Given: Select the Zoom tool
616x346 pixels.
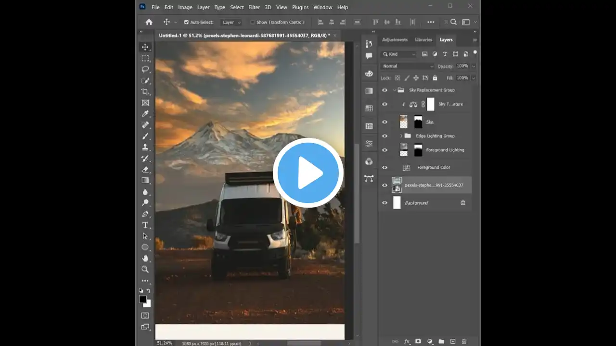Looking at the screenshot, I should (145, 269).
